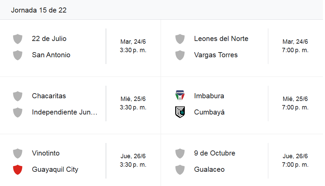Open the Independiente Jun... team name
The height and width of the screenshot is (186, 325).
[x=65, y=112]
